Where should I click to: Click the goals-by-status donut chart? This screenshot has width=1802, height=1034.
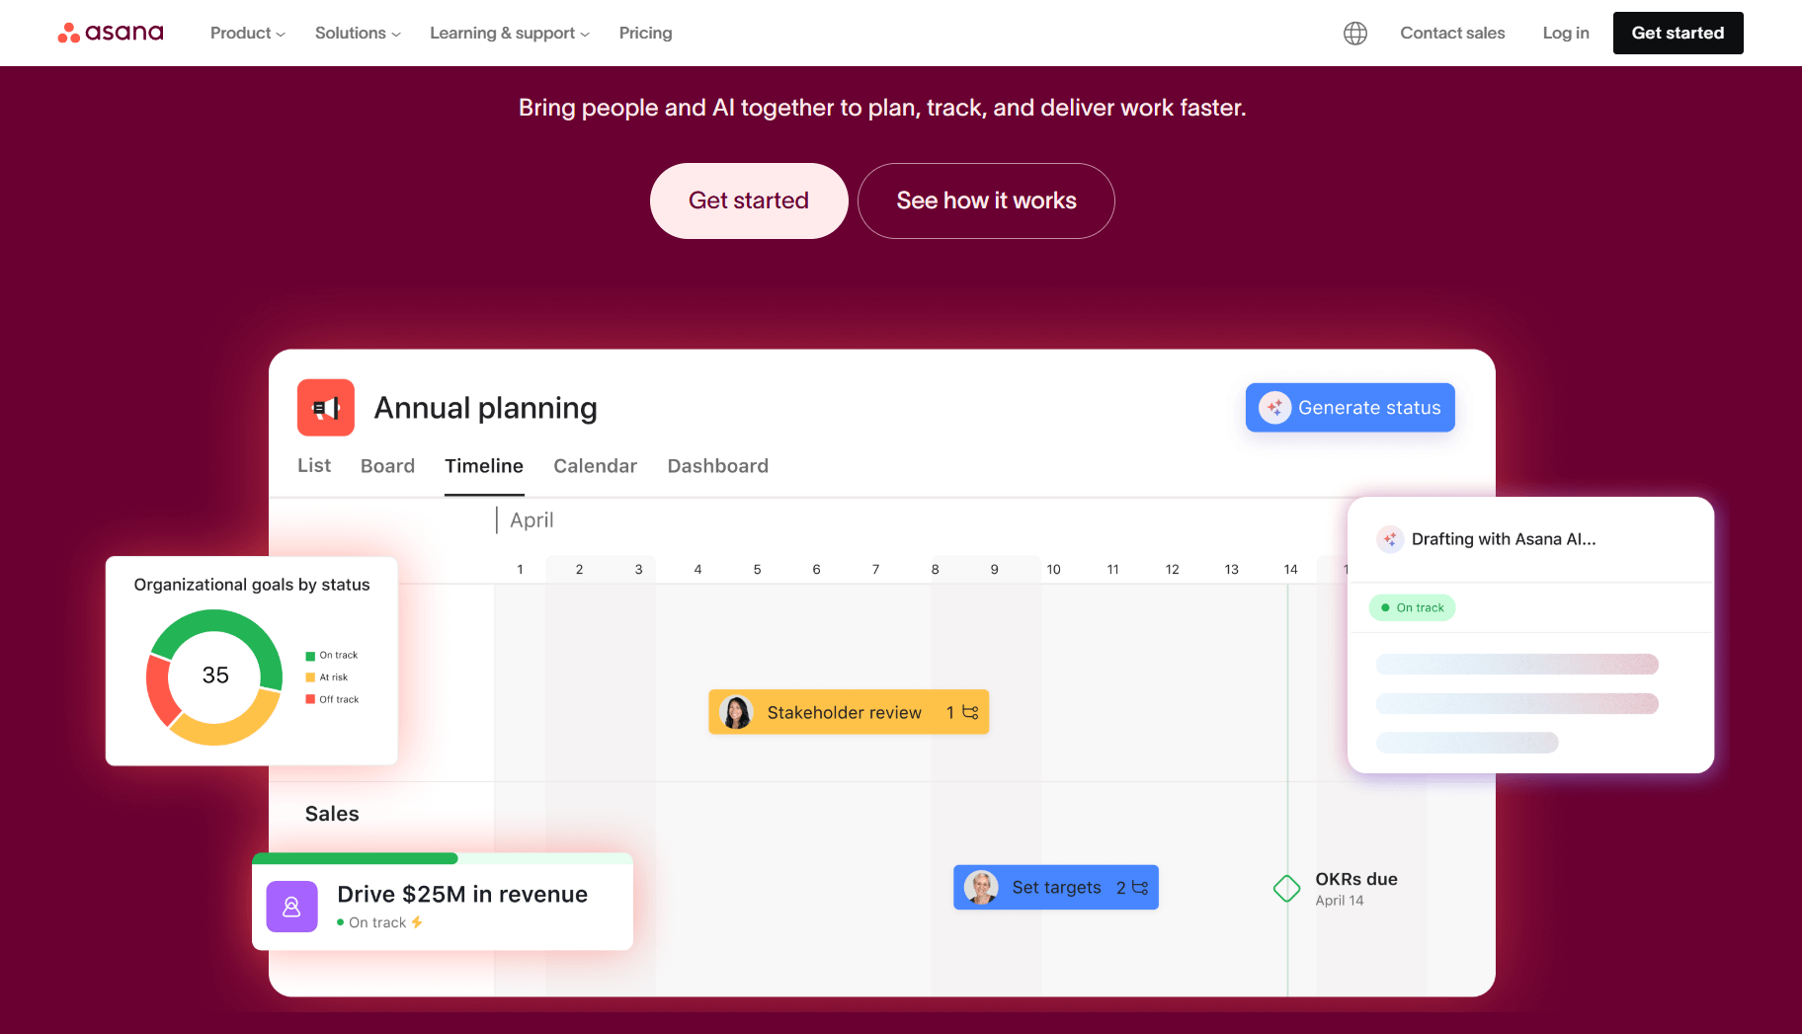(214, 676)
